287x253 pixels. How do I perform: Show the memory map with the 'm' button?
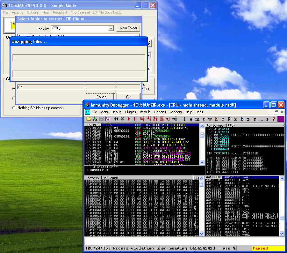click(197, 119)
